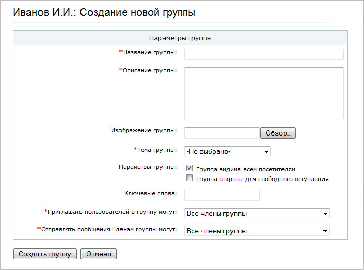The height and width of the screenshot is (270, 364).
Task: Open the Тема группы dropdown
Action: coord(227,151)
